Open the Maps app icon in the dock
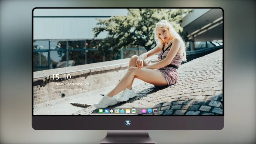Viewport: 256px width, 144px height. coord(117,111)
